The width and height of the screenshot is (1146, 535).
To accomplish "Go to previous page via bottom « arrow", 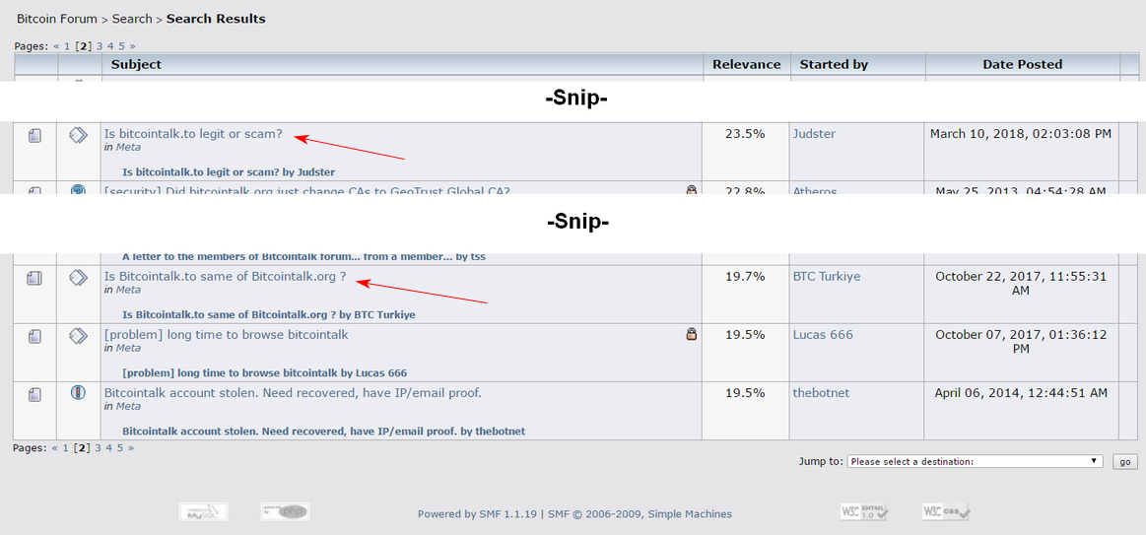I will point(55,448).
